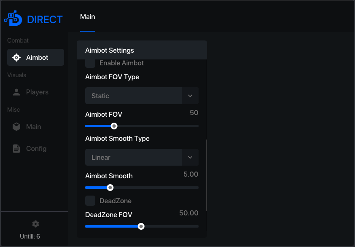Screen dimensions: 355x247
Task: Click the DeadZone FOV slider track
Action: click(x=142, y=226)
